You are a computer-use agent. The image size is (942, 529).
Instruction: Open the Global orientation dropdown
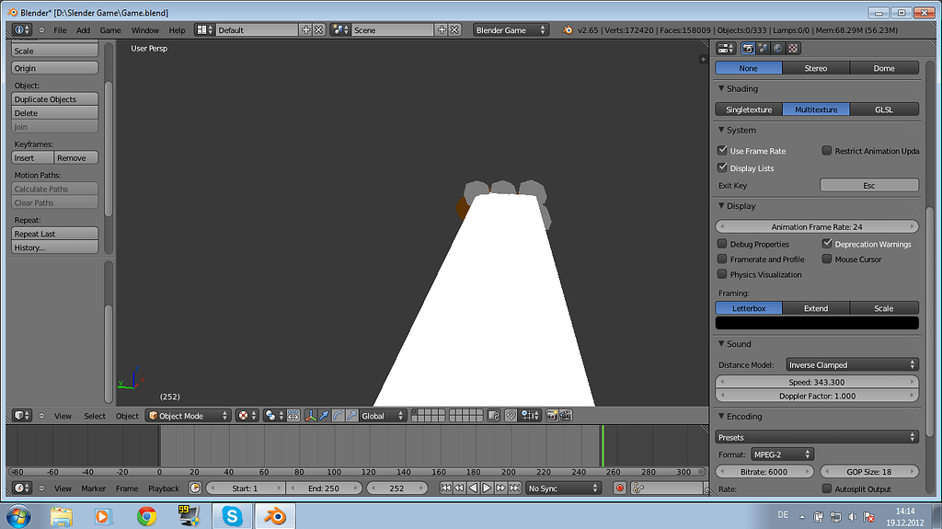tap(383, 416)
